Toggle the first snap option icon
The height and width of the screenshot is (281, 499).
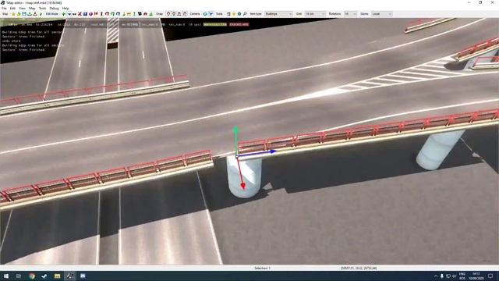168,14
